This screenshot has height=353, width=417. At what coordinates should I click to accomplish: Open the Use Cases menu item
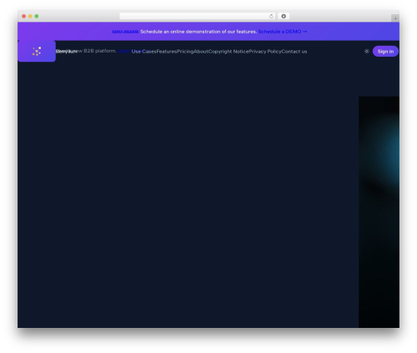[143, 52]
